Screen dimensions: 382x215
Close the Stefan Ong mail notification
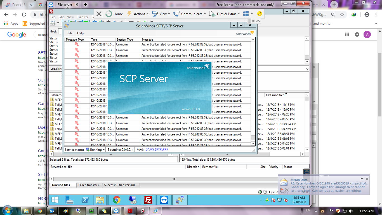(x=367, y=179)
